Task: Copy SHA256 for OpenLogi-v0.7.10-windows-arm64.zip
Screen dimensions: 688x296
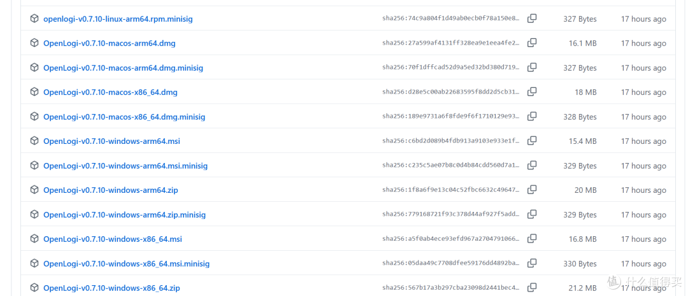Action: pyautogui.click(x=532, y=190)
